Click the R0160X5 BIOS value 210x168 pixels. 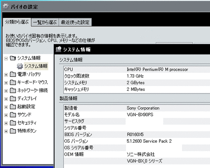pos(135,134)
